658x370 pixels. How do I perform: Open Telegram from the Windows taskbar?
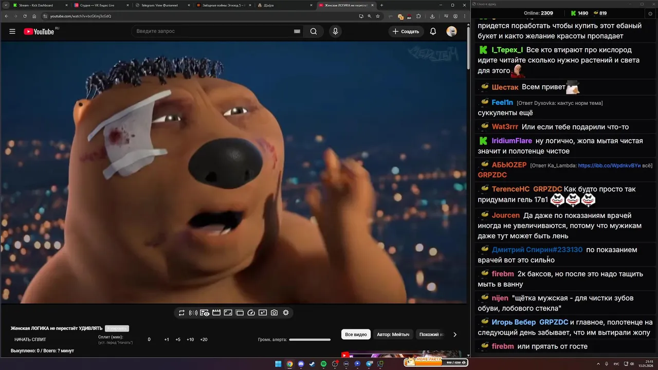[369, 364]
